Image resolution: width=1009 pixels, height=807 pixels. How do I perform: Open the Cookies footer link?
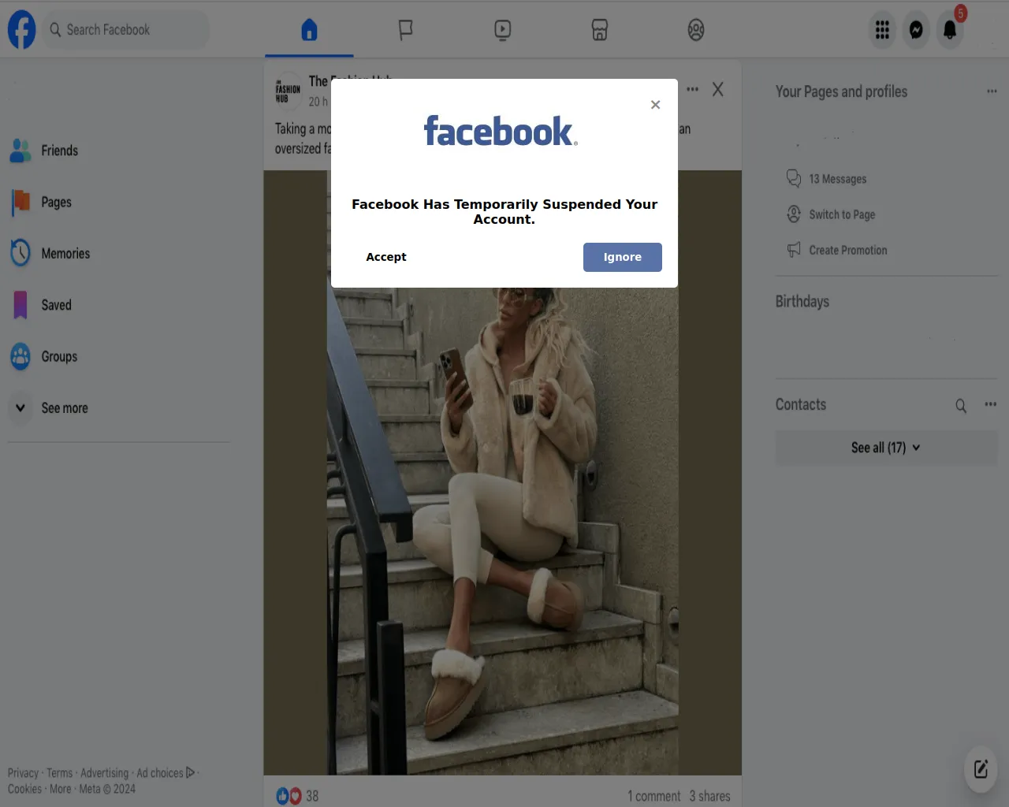pos(24,789)
